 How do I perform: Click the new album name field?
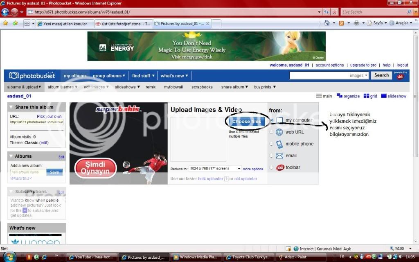28,172
